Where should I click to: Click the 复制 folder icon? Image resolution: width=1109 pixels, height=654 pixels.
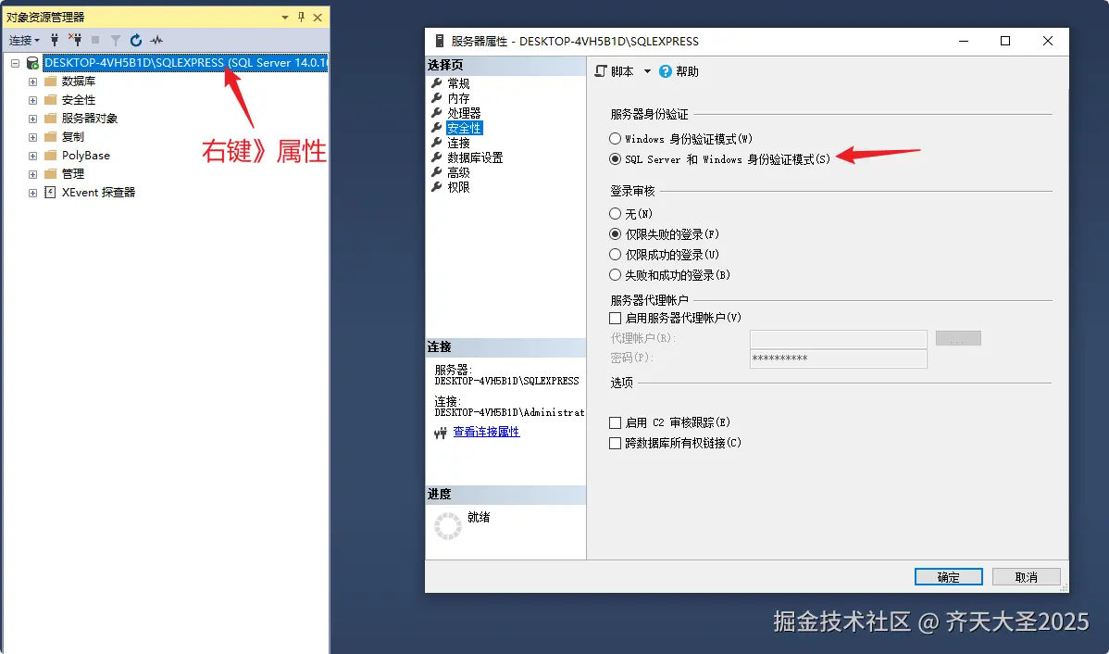point(50,136)
